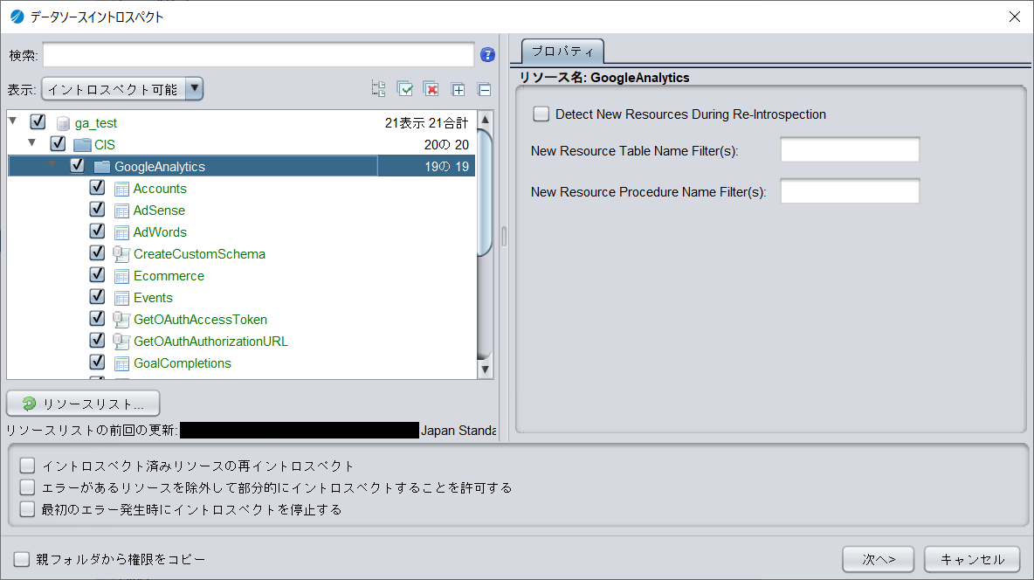Screen dimensions: 1034x580
Task: Click the refresh icon on the リソースリスト button
Action: [x=29, y=404]
